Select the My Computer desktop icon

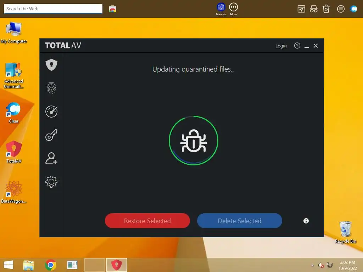coord(14,33)
